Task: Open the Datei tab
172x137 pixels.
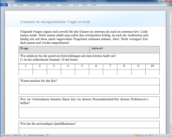Action: 4,5
